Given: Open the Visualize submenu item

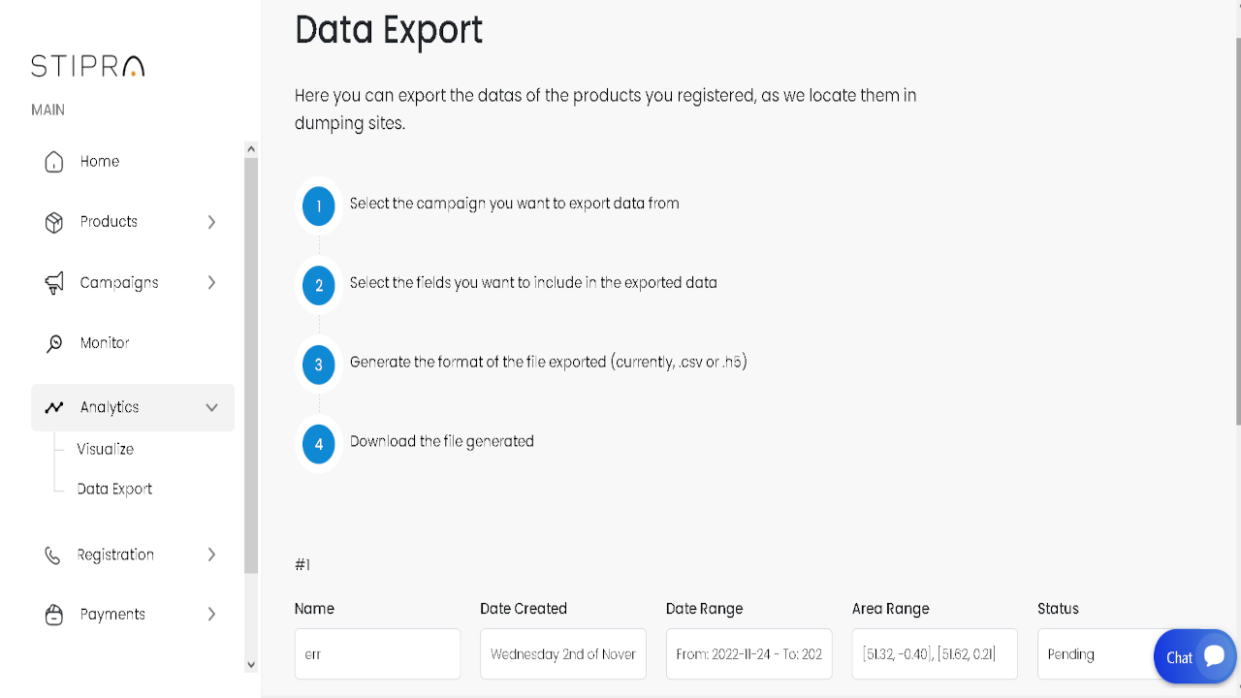Looking at the screenshot, I should [x=106, y=449].
